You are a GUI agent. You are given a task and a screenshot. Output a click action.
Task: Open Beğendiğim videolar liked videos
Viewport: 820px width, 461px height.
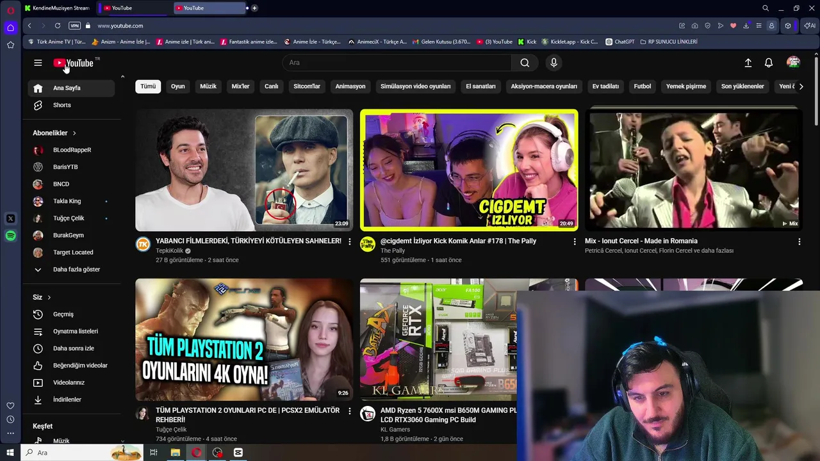pos(71,366)
